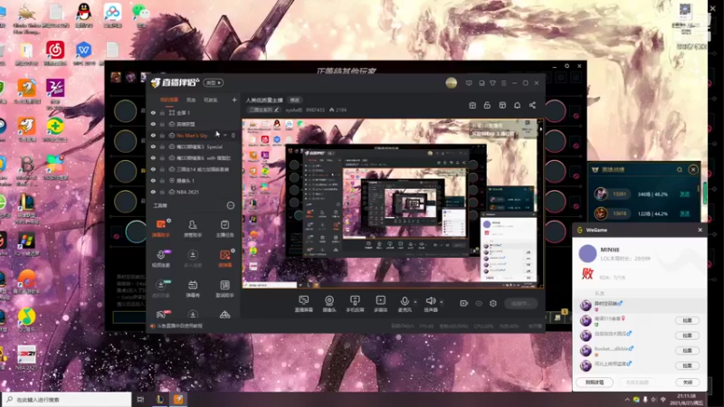Switch to the first orange scene tab
This screenshot has height=407, width=724.
[x=169, y=99]
